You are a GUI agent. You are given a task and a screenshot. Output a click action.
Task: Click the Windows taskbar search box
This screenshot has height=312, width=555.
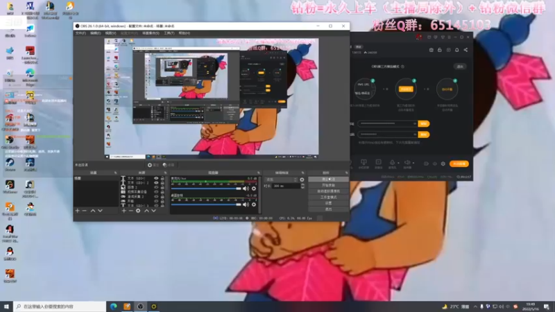(60, 306)
